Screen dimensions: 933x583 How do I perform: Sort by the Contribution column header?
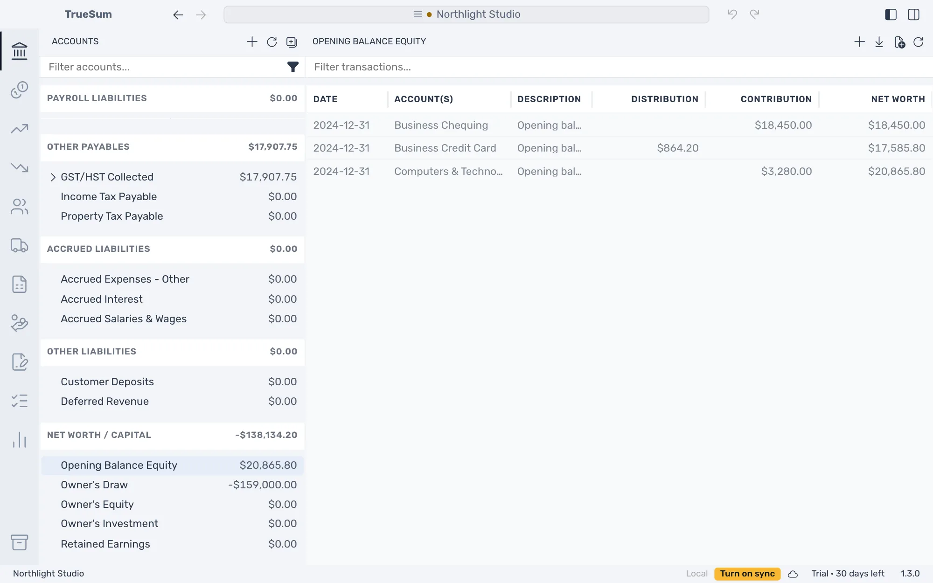776,99
